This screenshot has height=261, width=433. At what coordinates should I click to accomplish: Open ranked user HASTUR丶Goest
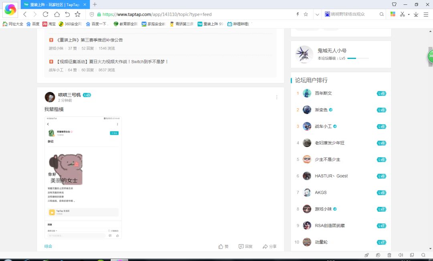click(x=332, y=176)
